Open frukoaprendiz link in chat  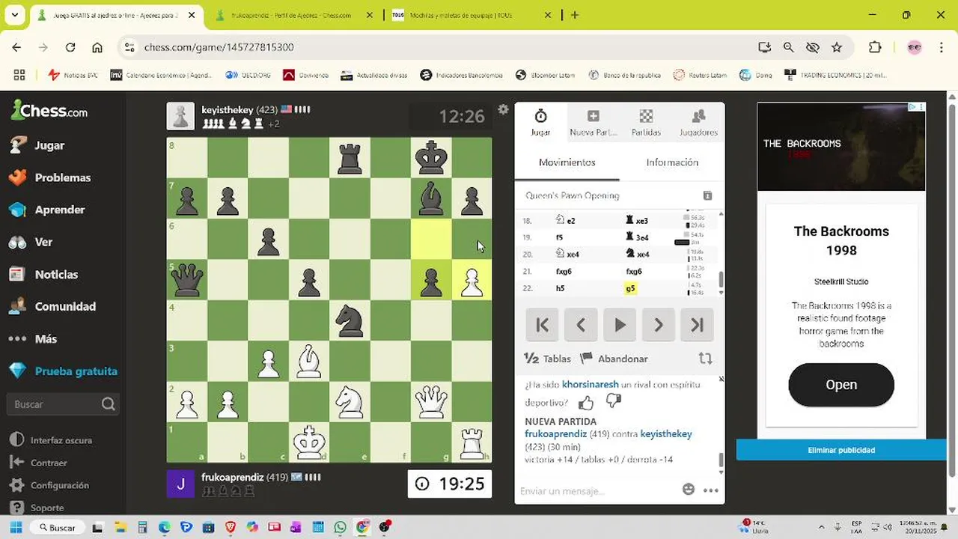(x=556, y=433)
